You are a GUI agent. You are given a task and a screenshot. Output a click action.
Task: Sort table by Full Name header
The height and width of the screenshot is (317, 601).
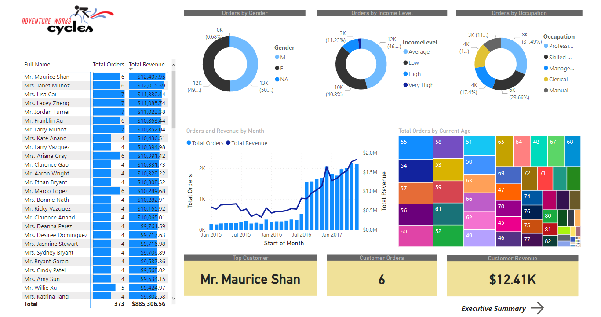pos(37,65)
